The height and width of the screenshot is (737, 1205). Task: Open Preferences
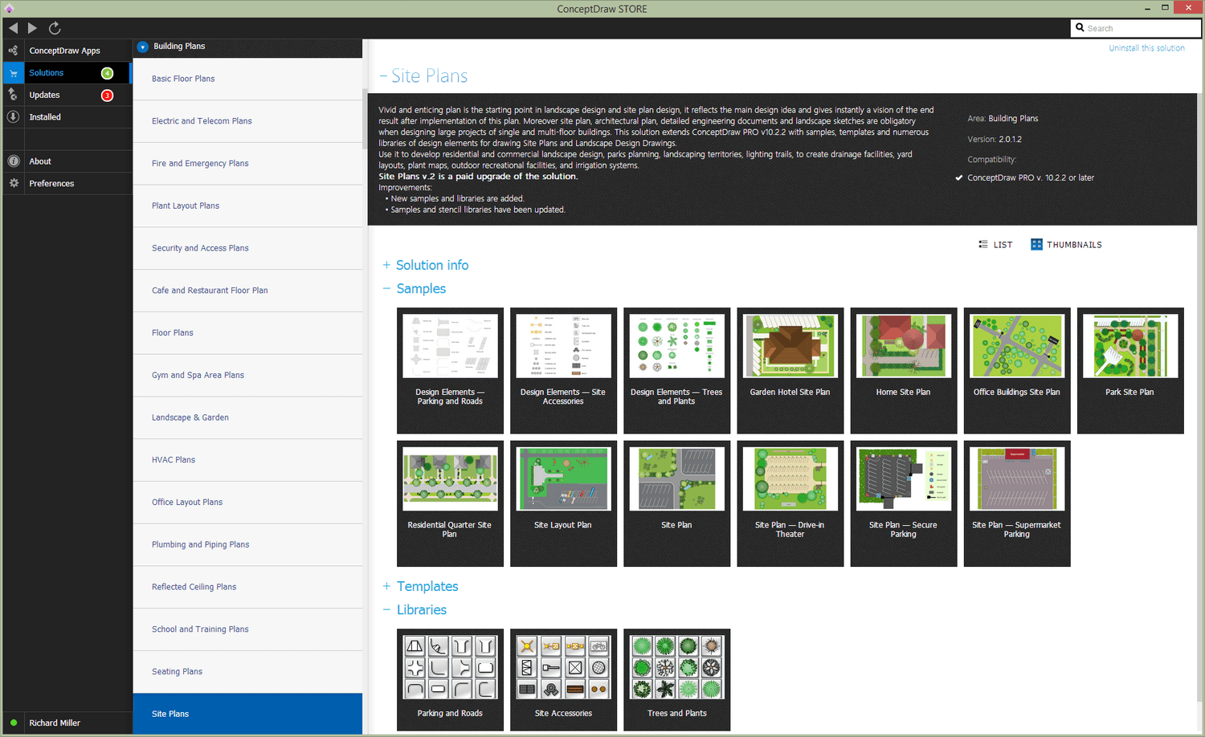(x=67, y=183)
